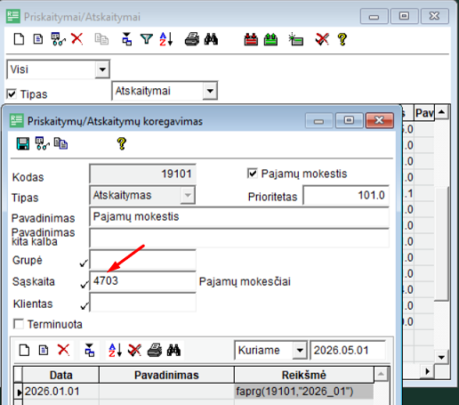Viewport: 459px width, 405px height.
Task: Click the main list vertical scrollbar down arrow
Action: (441, 357)
